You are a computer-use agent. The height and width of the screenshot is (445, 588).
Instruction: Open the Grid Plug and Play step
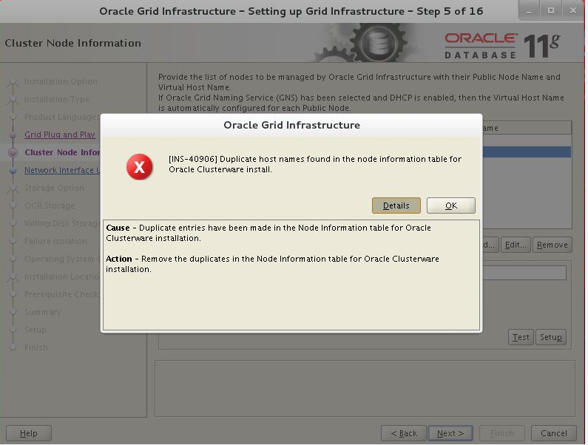[60, 135]
